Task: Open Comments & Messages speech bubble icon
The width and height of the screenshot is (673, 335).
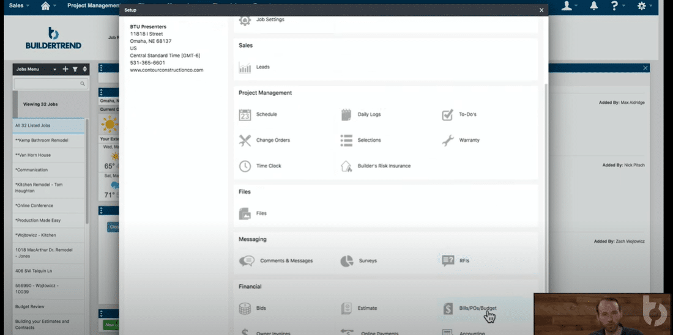Action: 247,260
